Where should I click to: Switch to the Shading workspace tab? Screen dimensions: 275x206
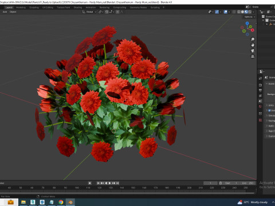[x=78, y=7]
